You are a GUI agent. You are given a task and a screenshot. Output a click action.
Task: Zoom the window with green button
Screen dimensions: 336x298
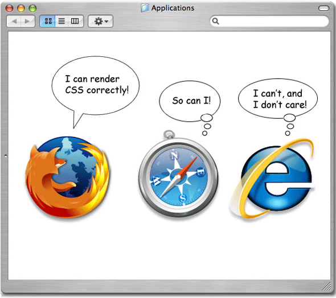click(x=32, y=9)
